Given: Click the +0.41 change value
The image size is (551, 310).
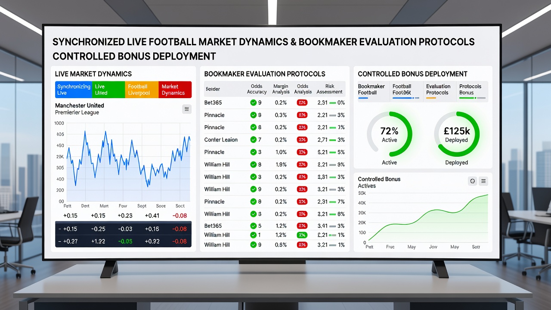Looking at the screenshot, I should point(152,216).
